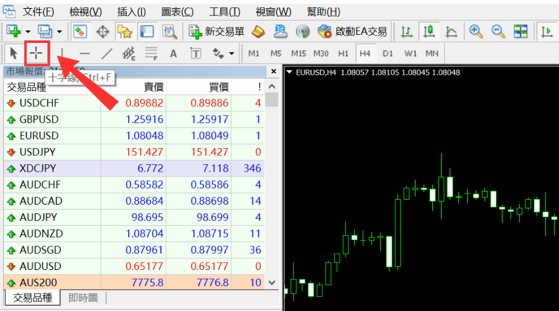Click the 新交易單 new order button

coord(216,31)
